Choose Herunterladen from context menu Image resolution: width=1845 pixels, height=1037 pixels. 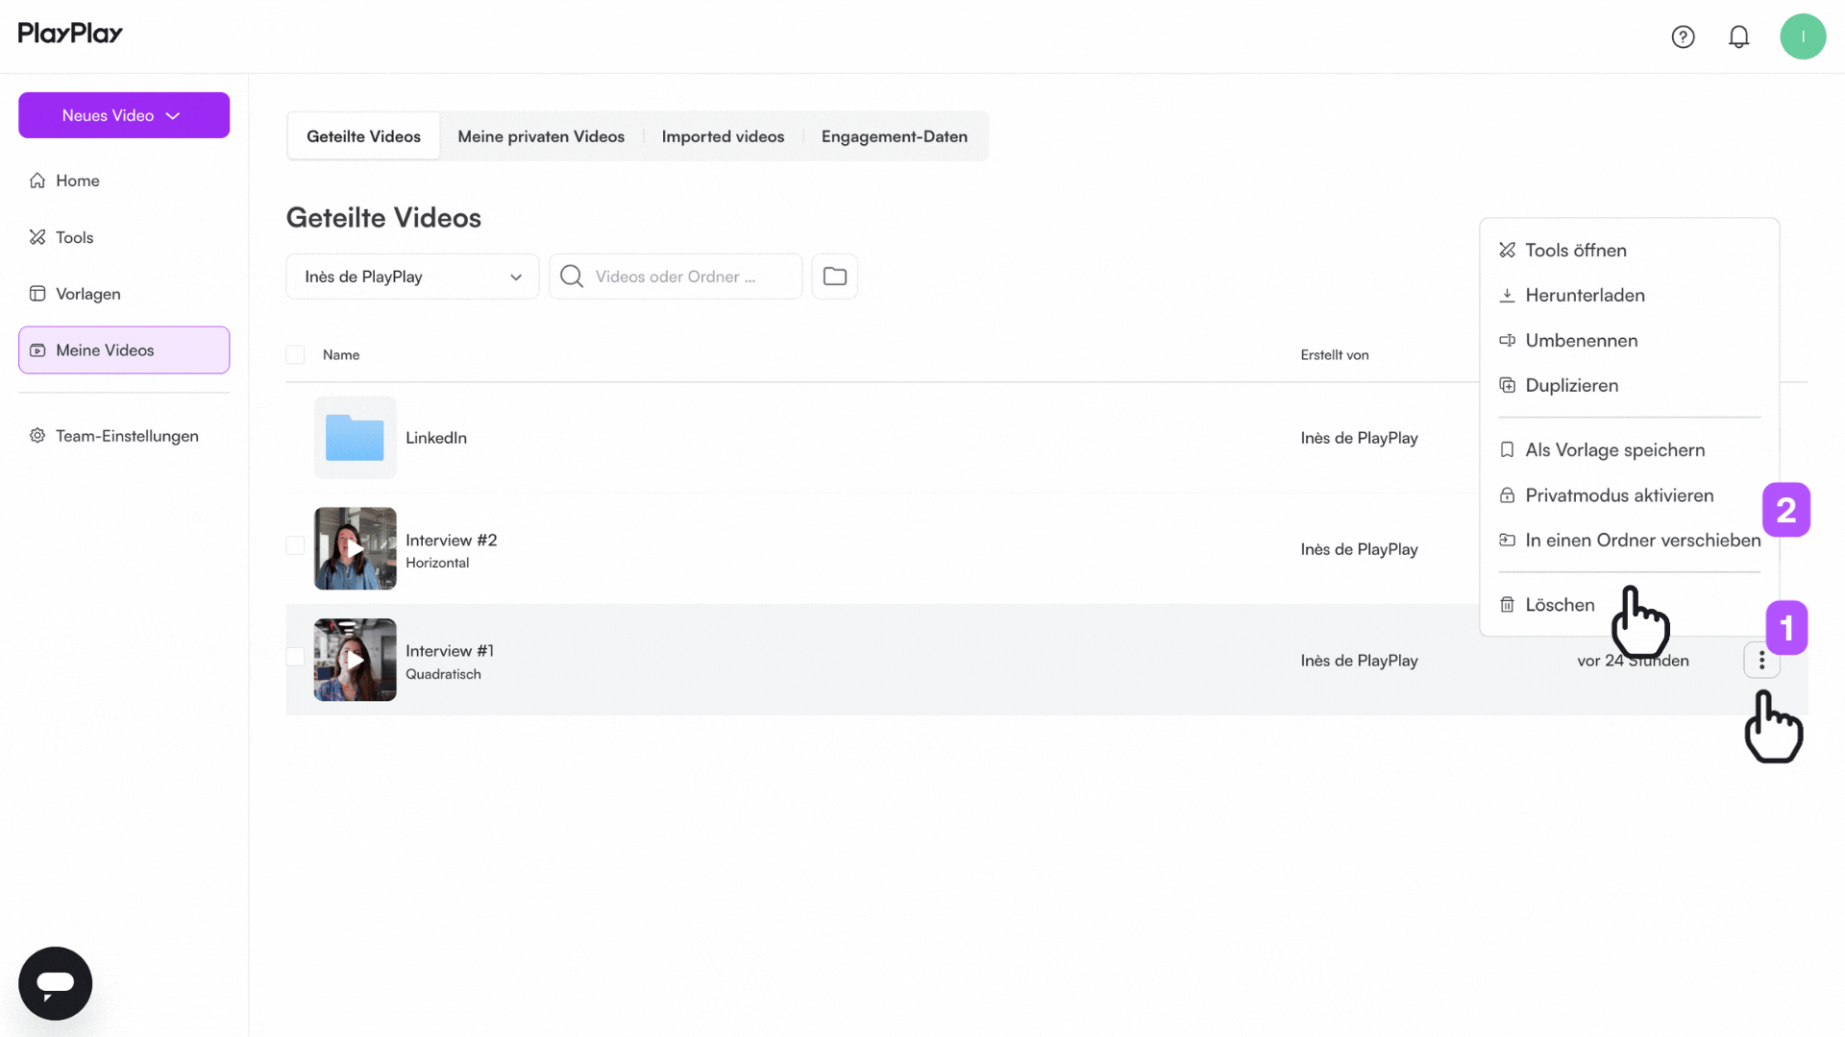click(1629, 295)
